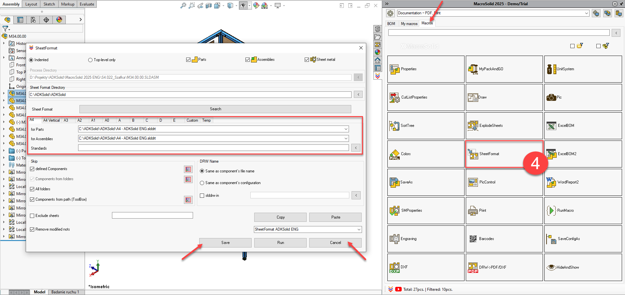Uncheck the Parts checkbox
The height and width of the screenshot is (295, 625).
pyautogui.click(x=188, y=60)
